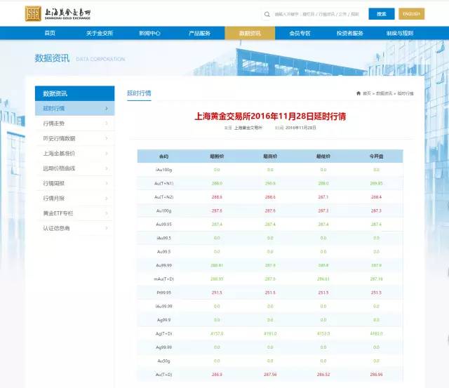Click chevron next to 黄金ETF专栏

click(107, 213)
